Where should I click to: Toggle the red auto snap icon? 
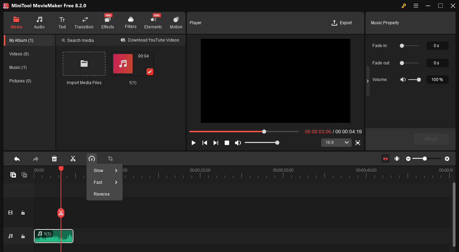point(385,159)
